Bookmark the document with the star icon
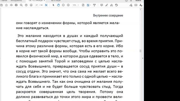Image resolution: width=180 pixels, height=101 pixels. point(6,5)
